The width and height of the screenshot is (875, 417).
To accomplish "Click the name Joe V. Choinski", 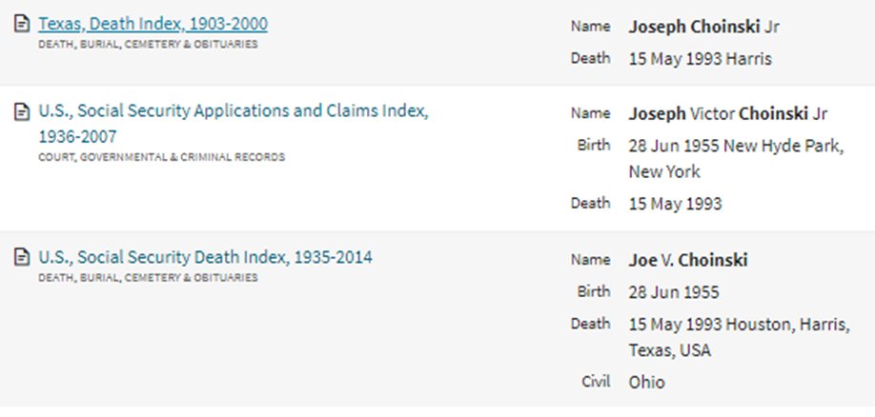I will (688, 260).
